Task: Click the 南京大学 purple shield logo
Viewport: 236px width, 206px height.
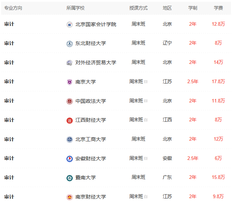Action: tap(70, 82)
